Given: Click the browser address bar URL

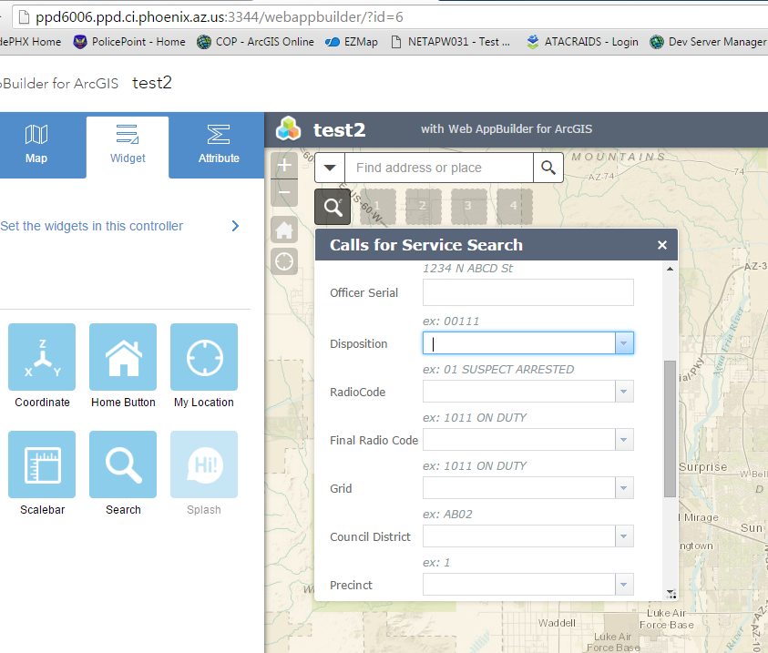Looking at the screenshot, I should (x=219, y=17).
